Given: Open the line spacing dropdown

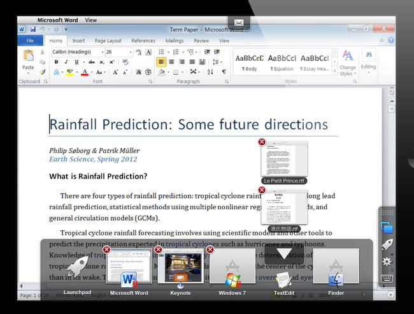Looking at the screenshot, I should click(x=217, y=62).
